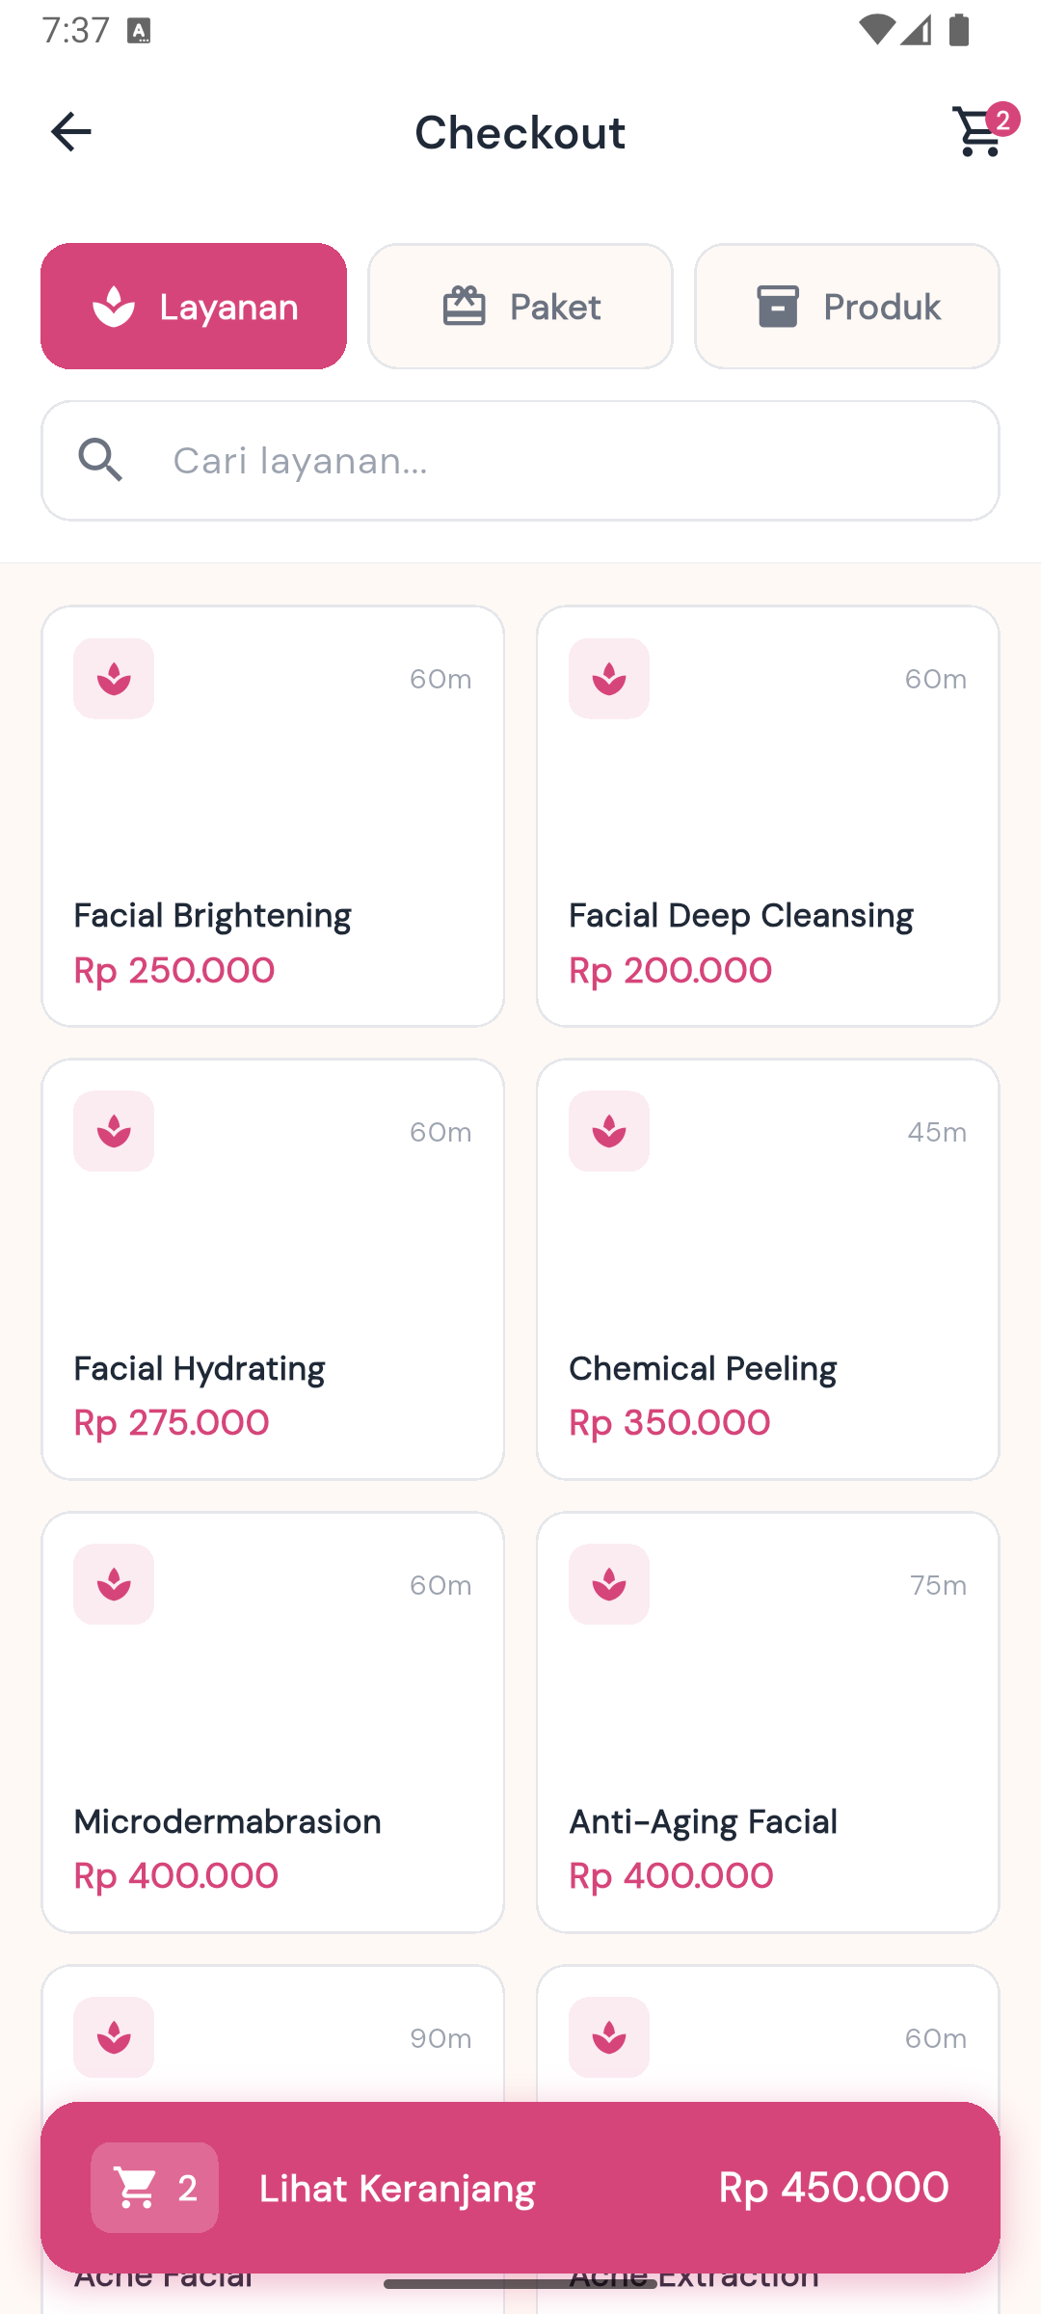Switch to the Paket tab
Viewport: 1041px width, 2314px height.
tap(520, 306)
